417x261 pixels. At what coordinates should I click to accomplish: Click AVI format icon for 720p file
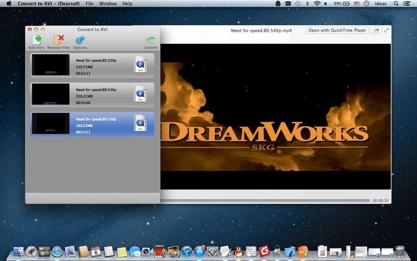pyautogui.click(x=140, y=123)
